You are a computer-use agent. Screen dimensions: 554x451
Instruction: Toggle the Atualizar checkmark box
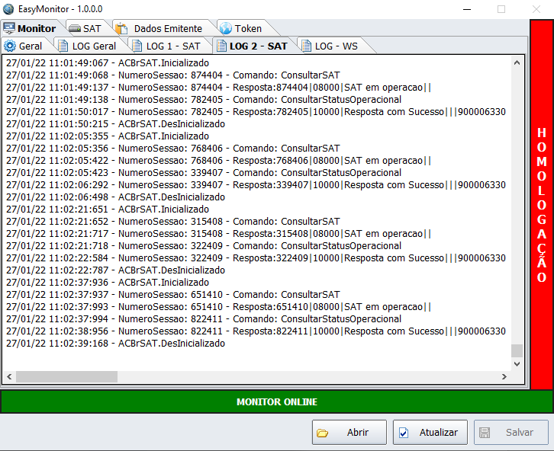coord(404,433)
